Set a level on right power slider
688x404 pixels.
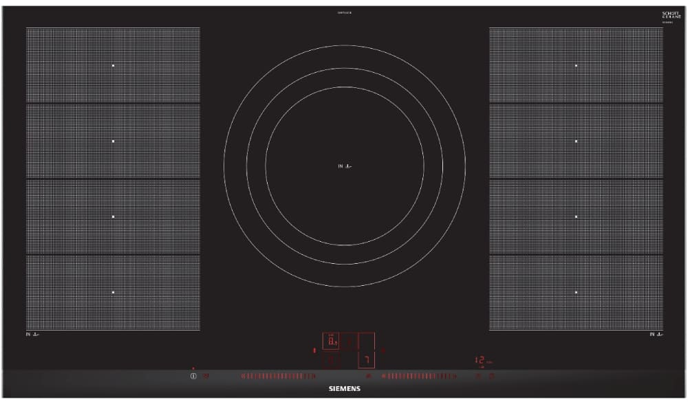coord(420,376)
